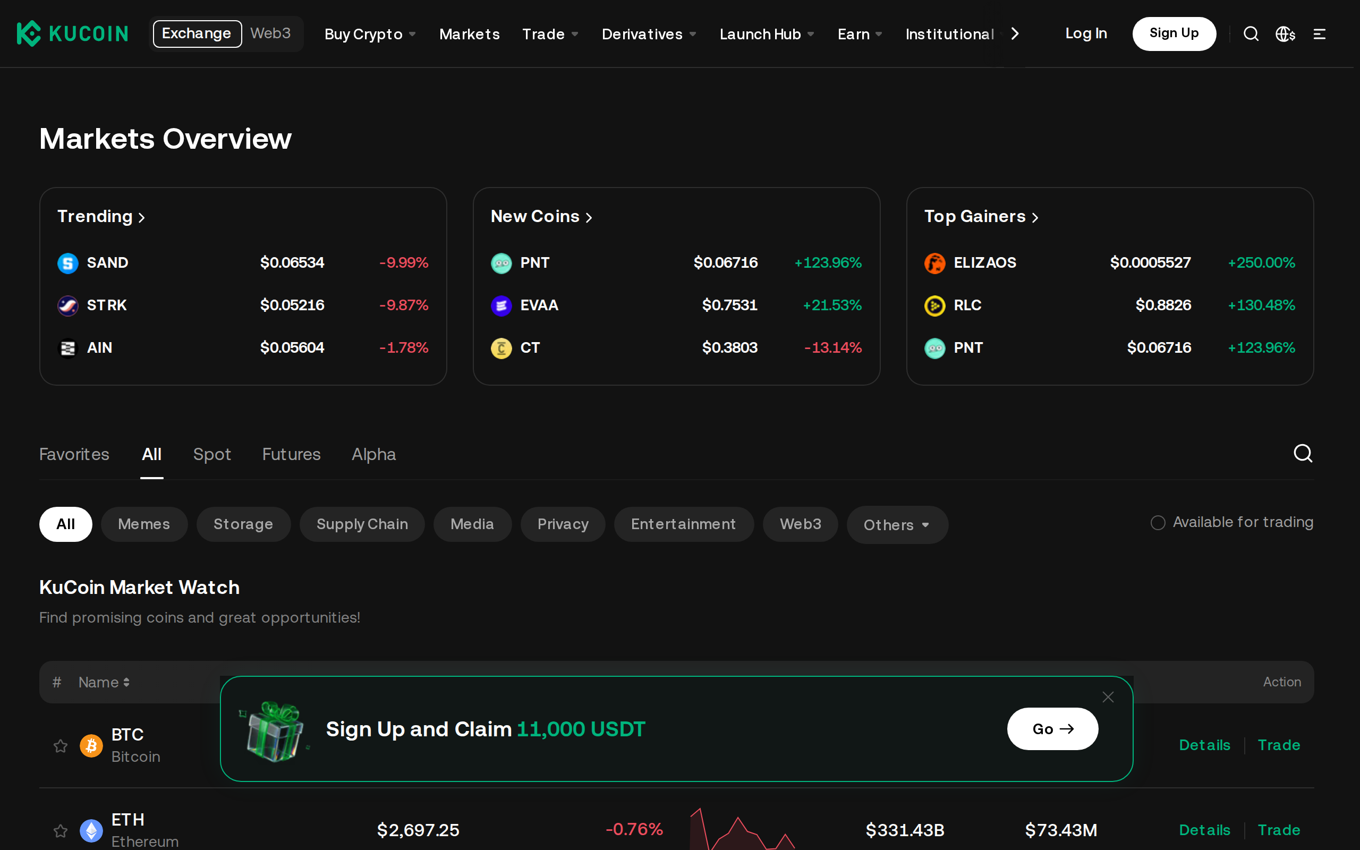
Task: Close the sign up promo banner
Action: (1108, 697)
